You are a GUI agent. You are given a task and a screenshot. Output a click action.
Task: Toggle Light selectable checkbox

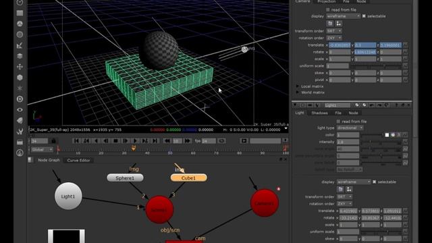tap(374, 182)
